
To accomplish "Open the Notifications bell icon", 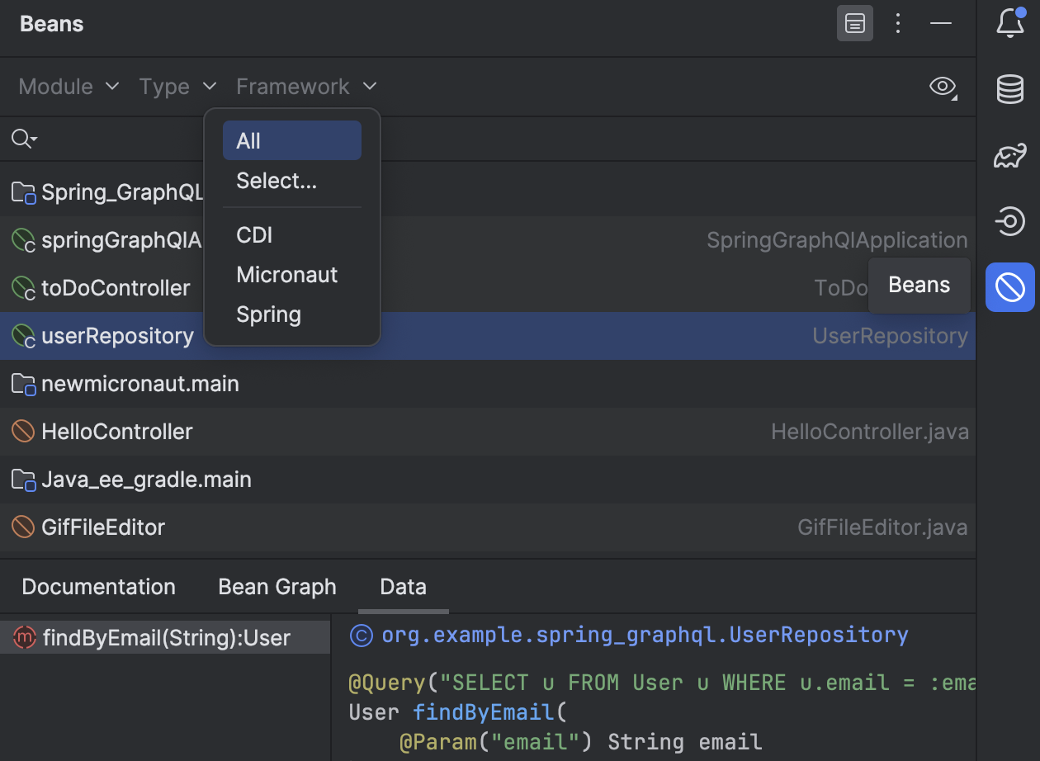I will pos(1010,23).
